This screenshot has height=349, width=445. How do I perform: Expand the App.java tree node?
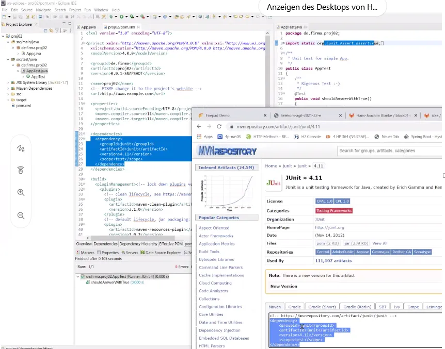click(x=18, y=54)
